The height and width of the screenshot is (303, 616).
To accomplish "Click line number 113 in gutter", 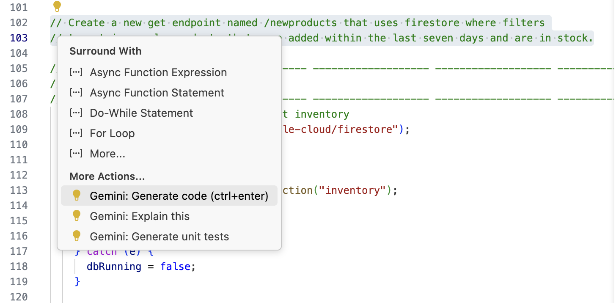I will pos(19,190).
